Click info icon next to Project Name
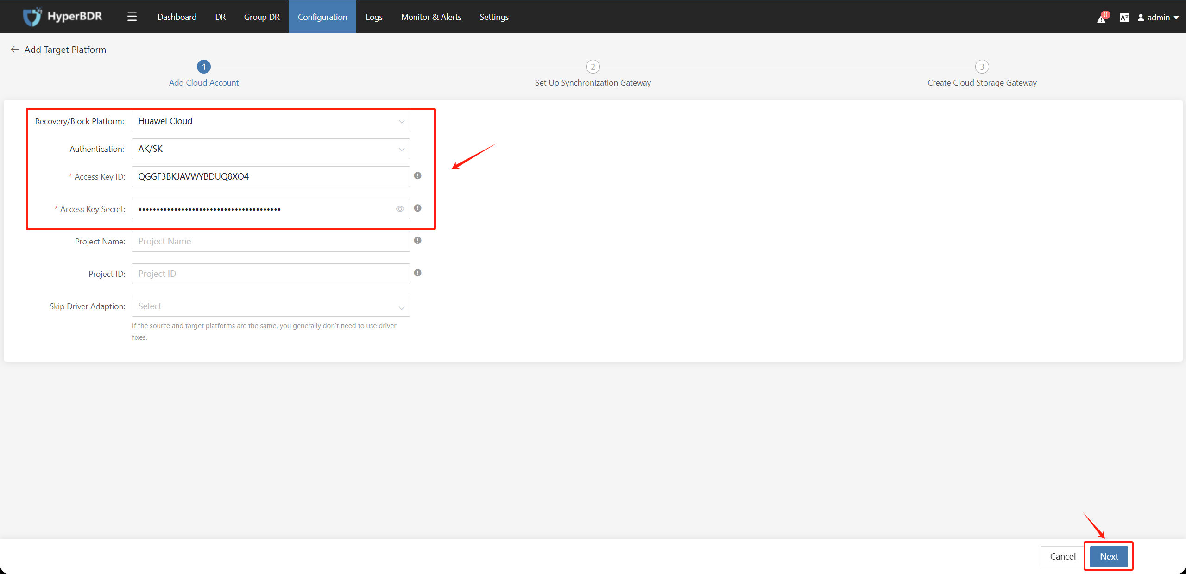The height and width of the screenshot is (574, 1186). pos(417,241)
